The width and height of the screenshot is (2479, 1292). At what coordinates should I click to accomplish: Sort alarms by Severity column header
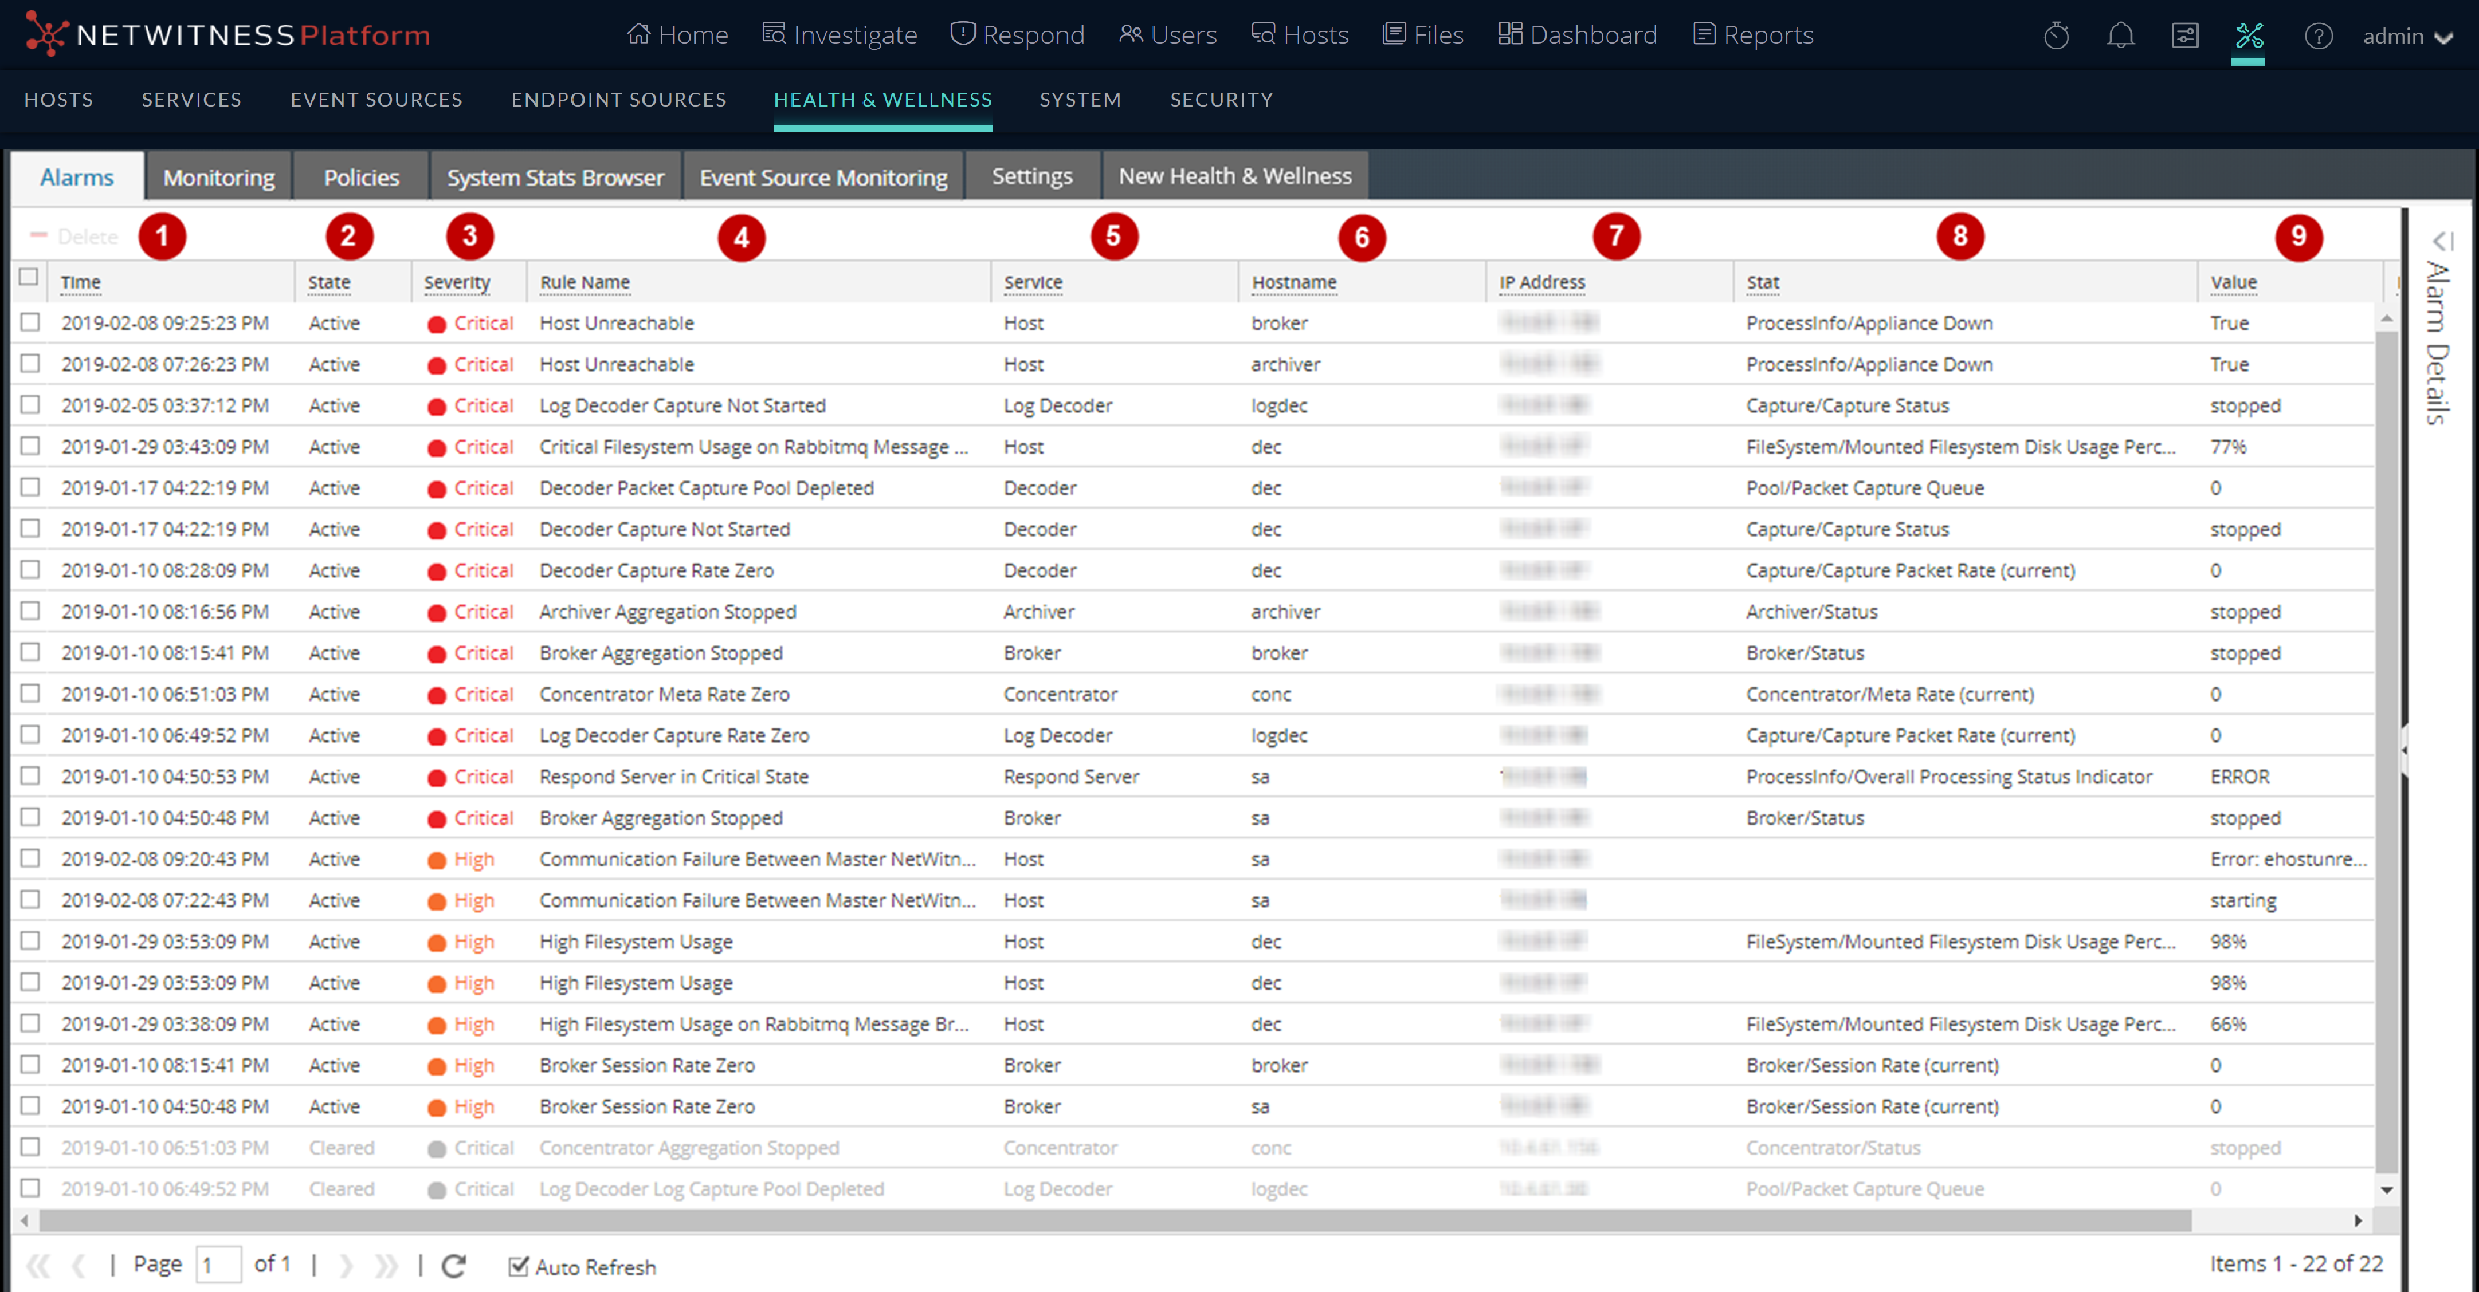[457, 282]
